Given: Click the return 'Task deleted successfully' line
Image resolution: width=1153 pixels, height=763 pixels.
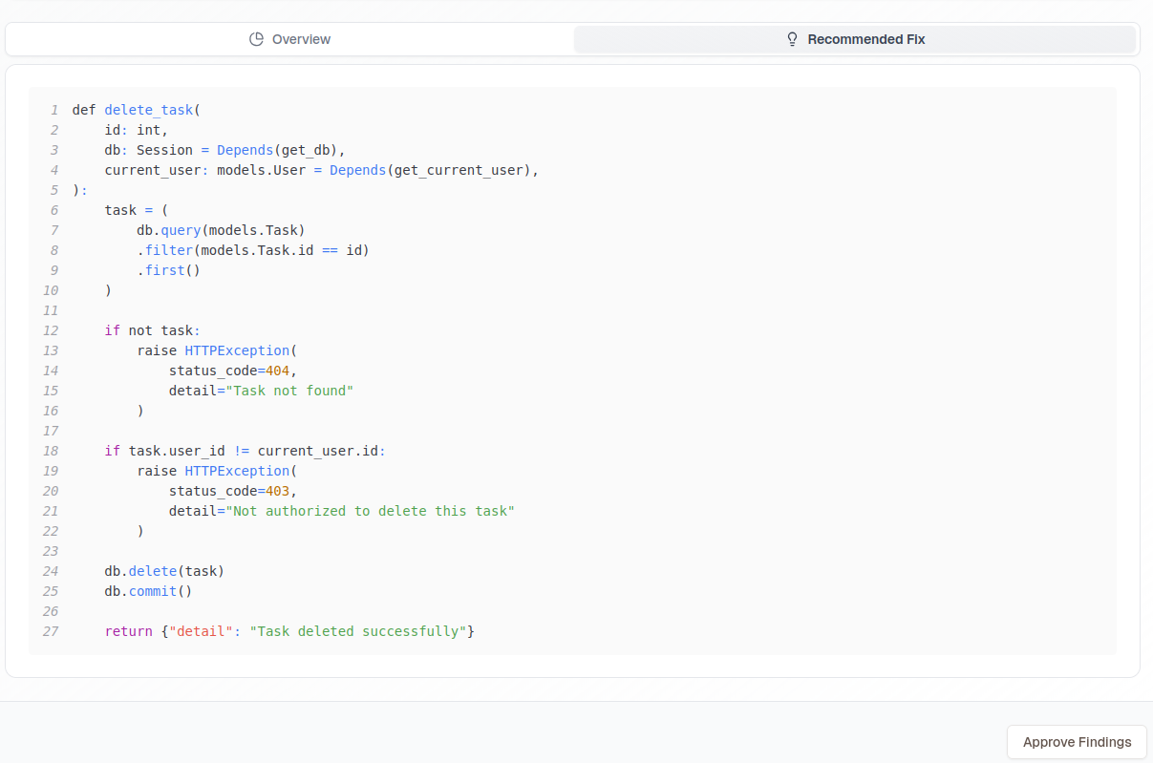Looking at the screenshot, I should 289,631.
